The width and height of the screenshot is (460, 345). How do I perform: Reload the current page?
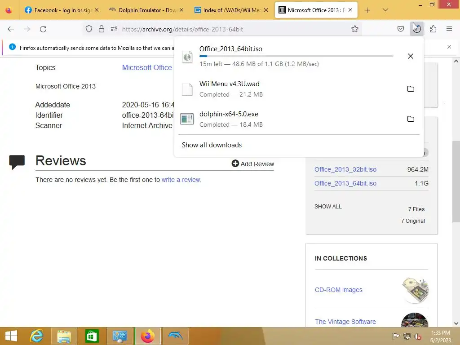[43, 29]
